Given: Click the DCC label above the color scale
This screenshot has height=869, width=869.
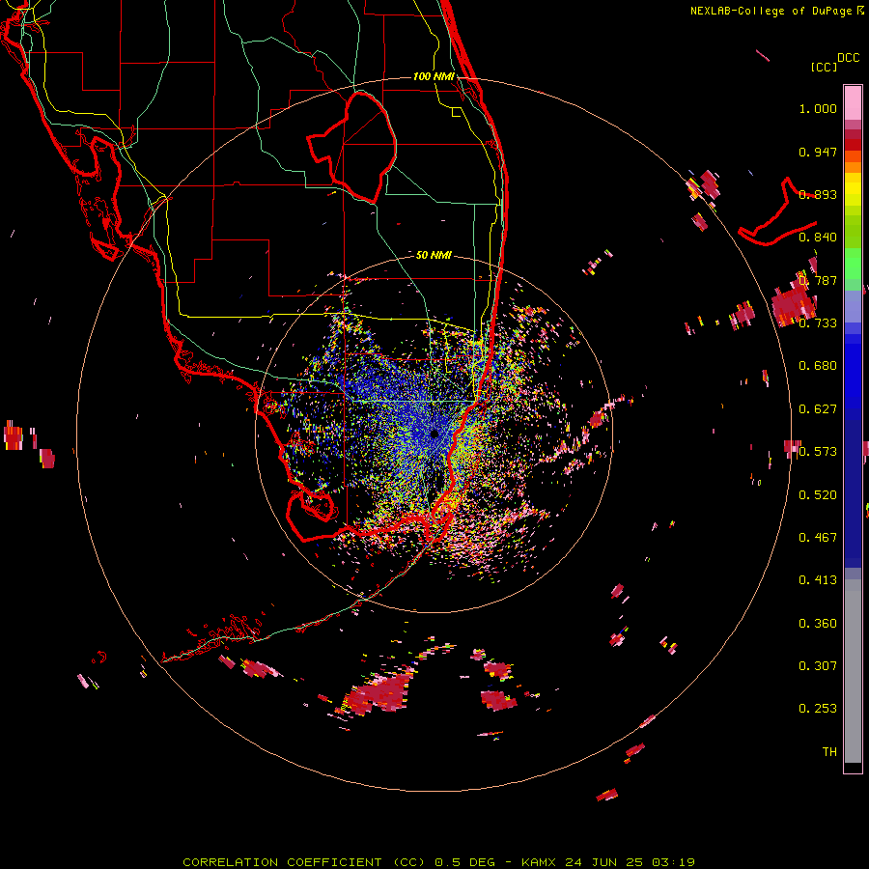Looking at the screenshot, I should (848, 58).
